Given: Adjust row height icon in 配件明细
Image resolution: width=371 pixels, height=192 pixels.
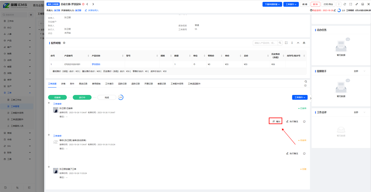Looking at the screenshot, I should click(x=292, y=43).
